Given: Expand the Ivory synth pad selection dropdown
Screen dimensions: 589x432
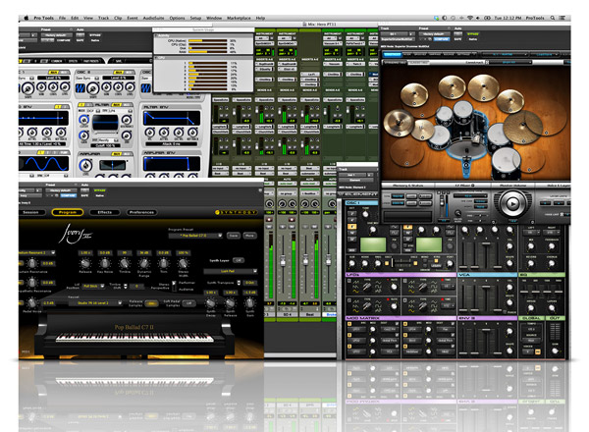Looking at the screenshot, I should pyautogui.click(x=231, y=271).
